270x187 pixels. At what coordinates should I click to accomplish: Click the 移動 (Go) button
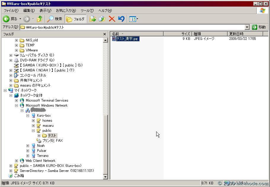[259, 27]
